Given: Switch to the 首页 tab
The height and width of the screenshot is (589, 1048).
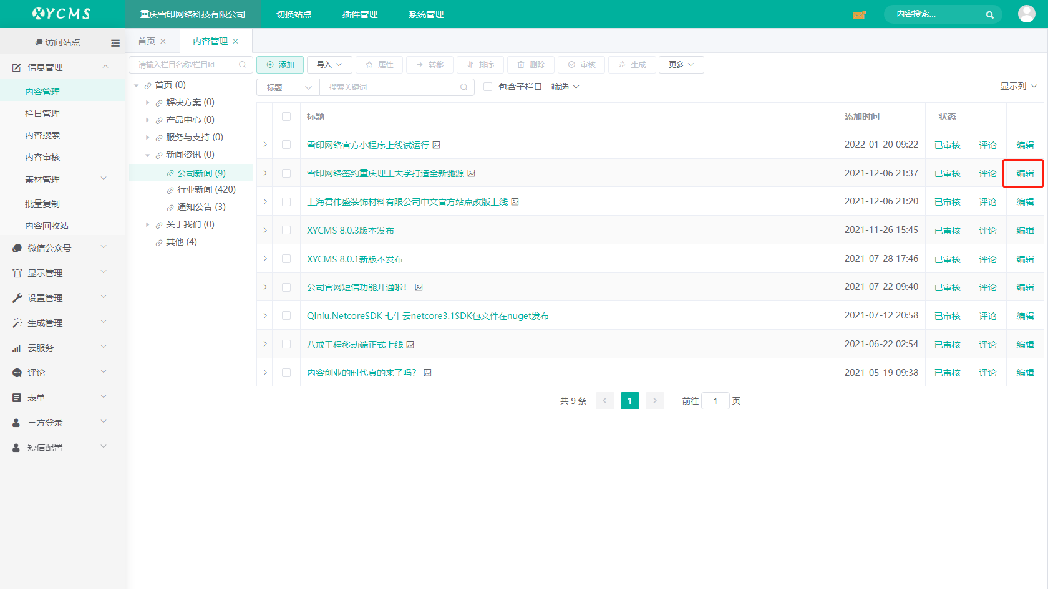Looking at the screenshot, I should [147, 41].
